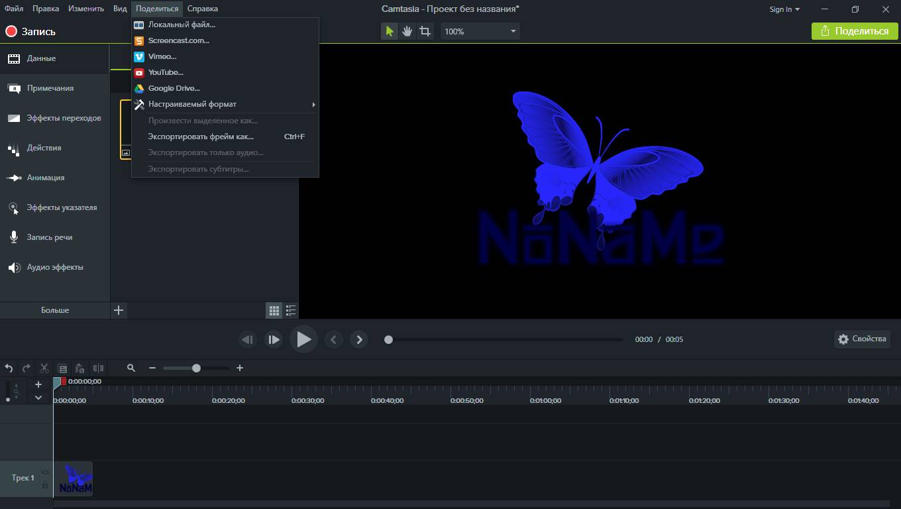Open the Изменить menu
This screenshot has width=901, height=509.
coord(85,9)
